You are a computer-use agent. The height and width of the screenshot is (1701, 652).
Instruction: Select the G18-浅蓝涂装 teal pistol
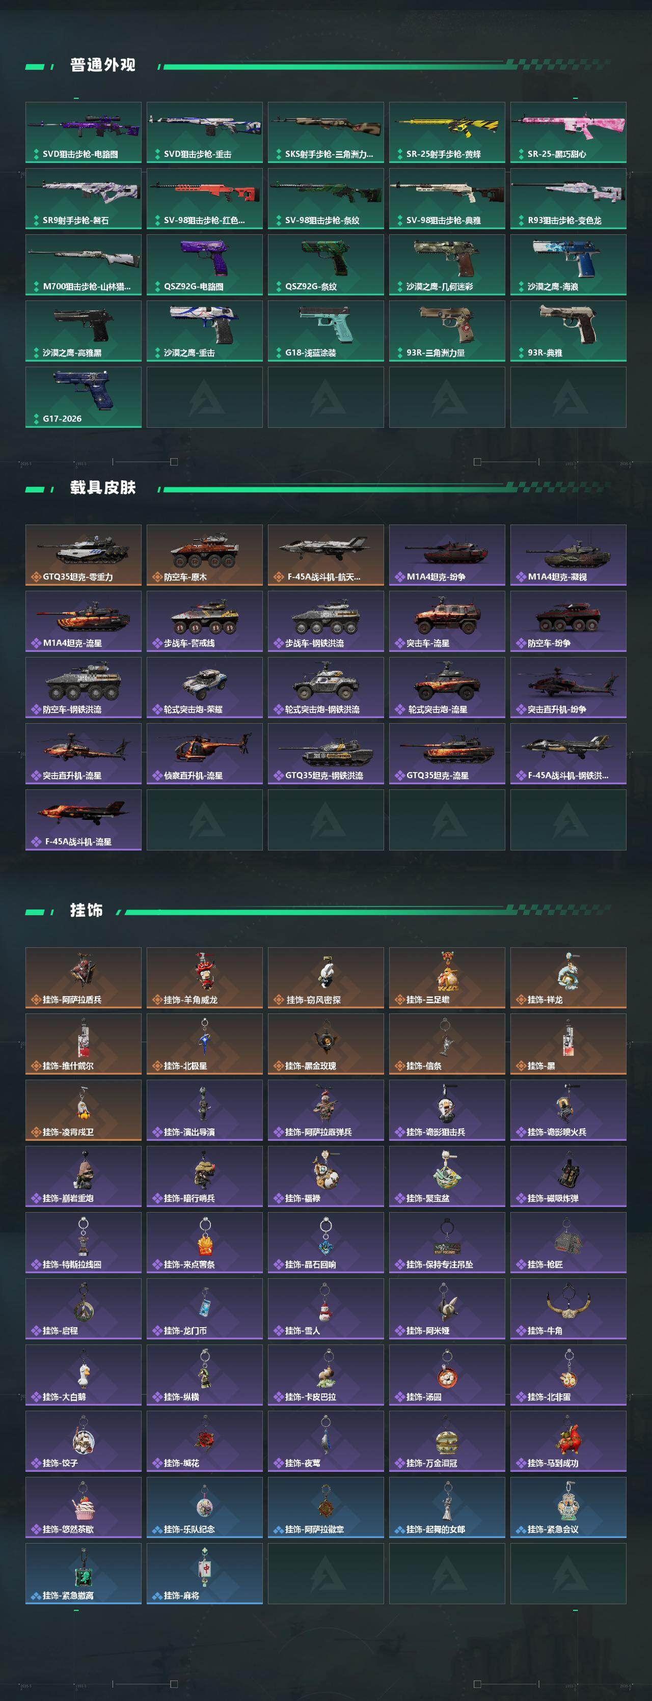click(325, 331)
